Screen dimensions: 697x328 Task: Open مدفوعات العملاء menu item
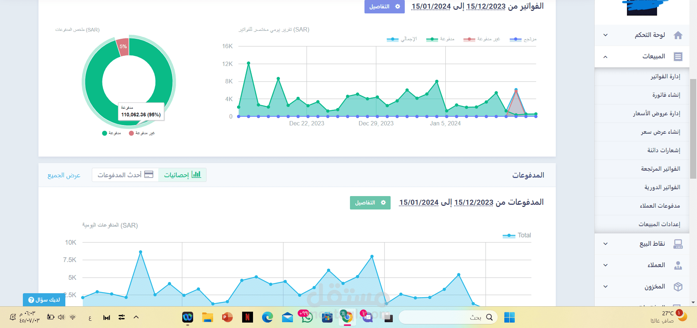[642, 206]
